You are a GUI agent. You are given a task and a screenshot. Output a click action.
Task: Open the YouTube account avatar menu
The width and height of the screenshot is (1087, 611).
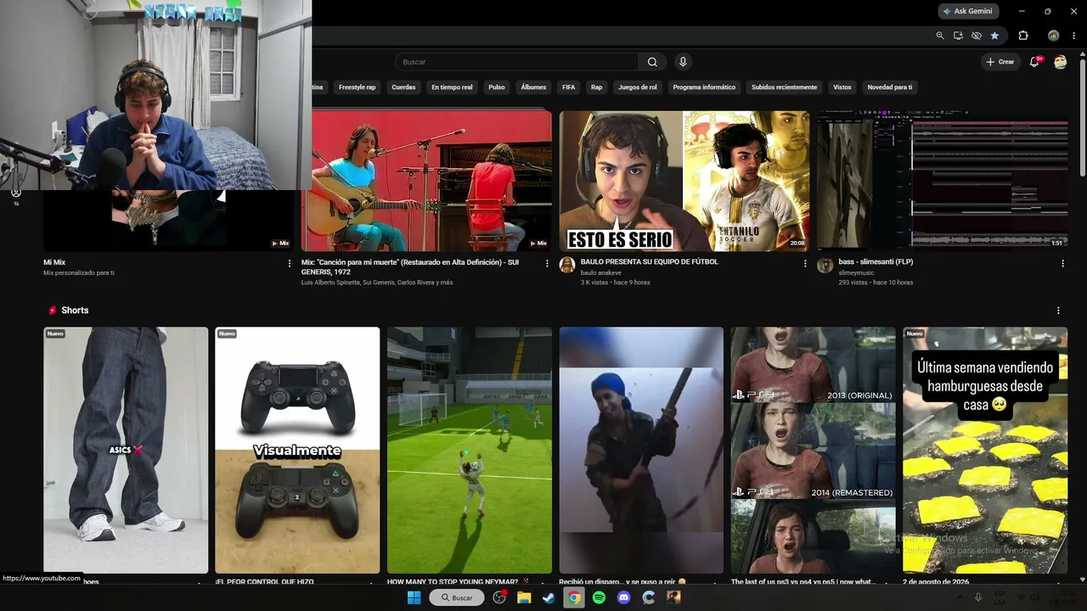[1060, 62]
